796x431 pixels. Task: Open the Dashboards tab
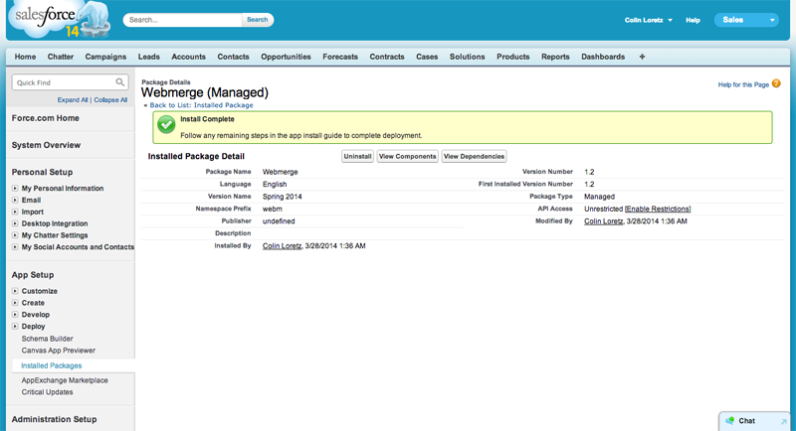[x=603, y=57]
